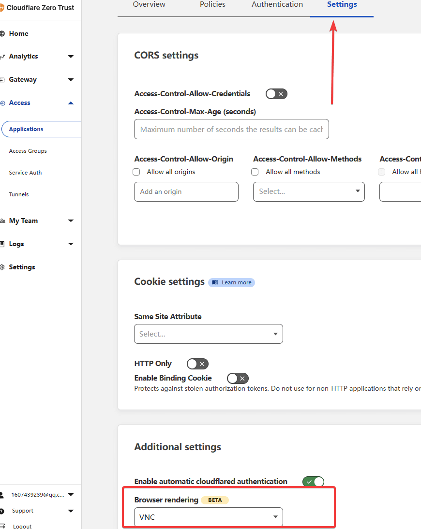The width and height of the screenshot is (421, 529).
Task: Click the My Team people icon
Action: coord(2,221)
